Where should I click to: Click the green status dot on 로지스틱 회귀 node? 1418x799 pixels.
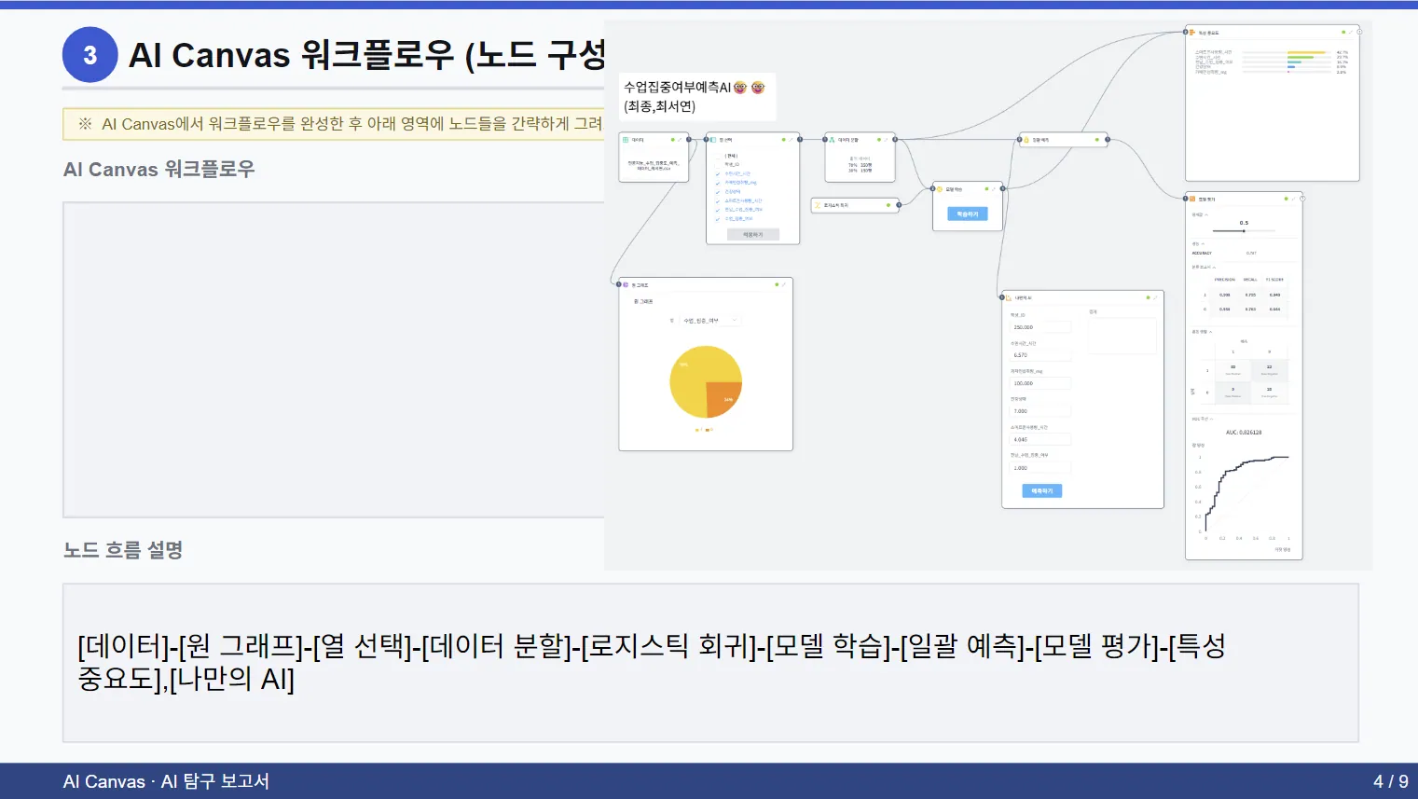pyautogui.click(x=888, y=205)
